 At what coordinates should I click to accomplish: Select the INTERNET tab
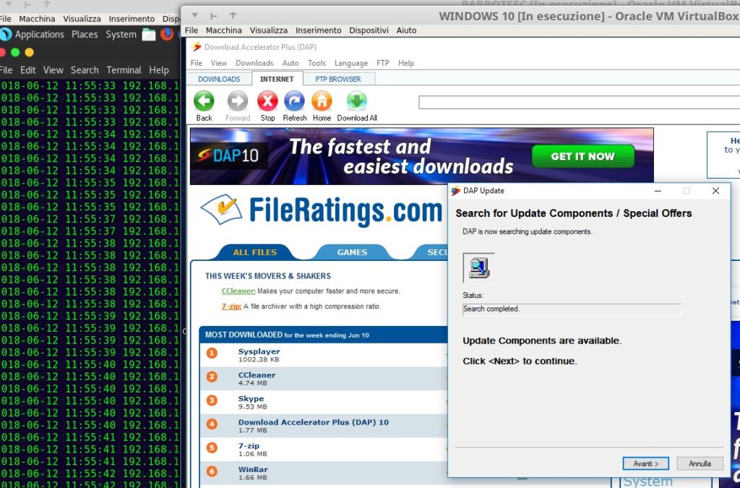277,79
